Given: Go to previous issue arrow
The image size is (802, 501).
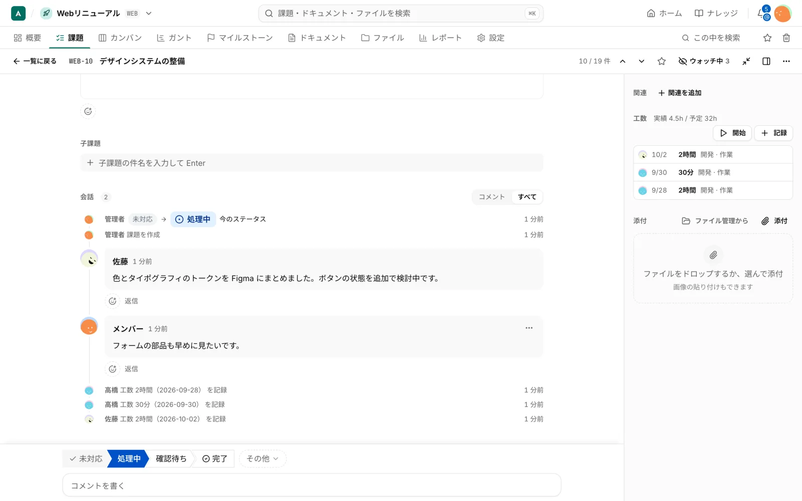Looking at the screenshot, I should [623, 61].
